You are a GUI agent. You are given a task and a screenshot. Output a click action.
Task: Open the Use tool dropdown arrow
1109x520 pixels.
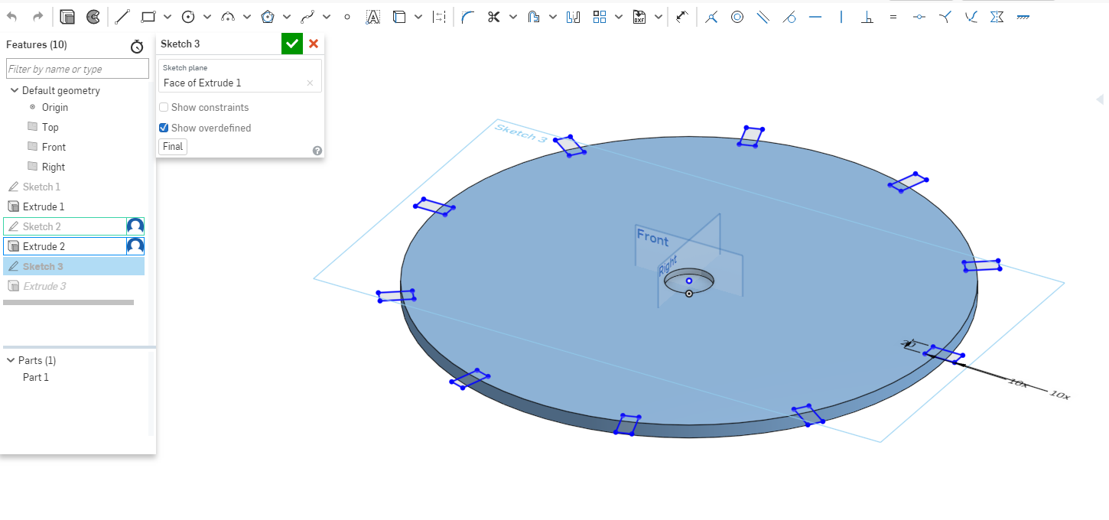(418, 16)
